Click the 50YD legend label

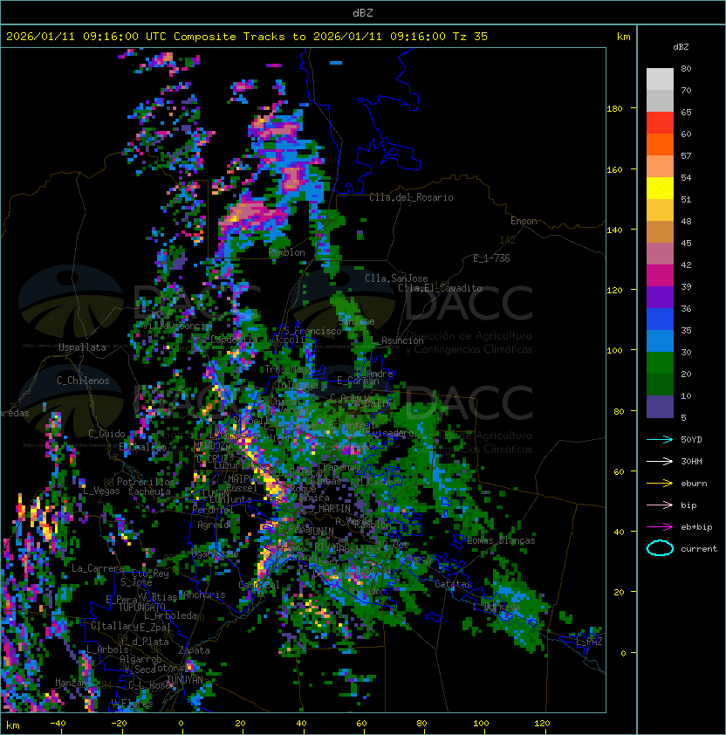(x=691, y=440)
